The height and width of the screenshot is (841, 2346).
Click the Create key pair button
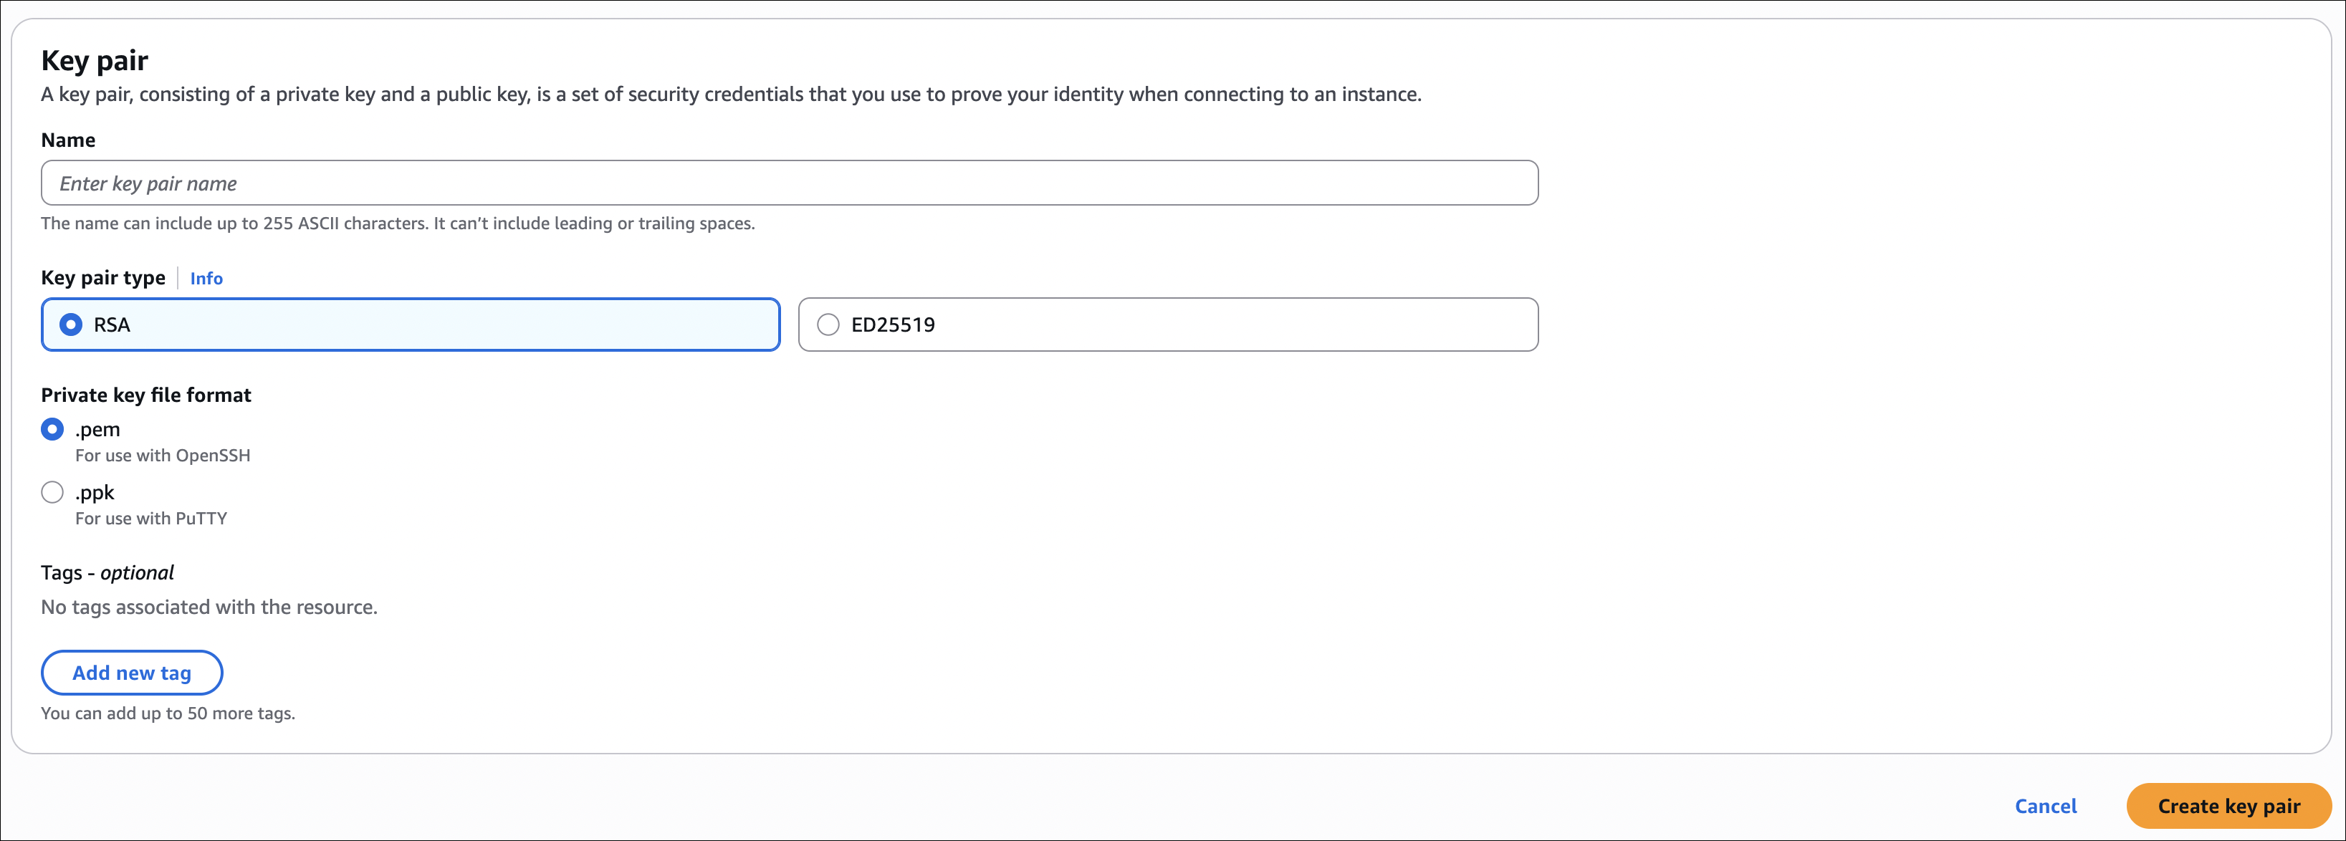tap(2228, 807)
